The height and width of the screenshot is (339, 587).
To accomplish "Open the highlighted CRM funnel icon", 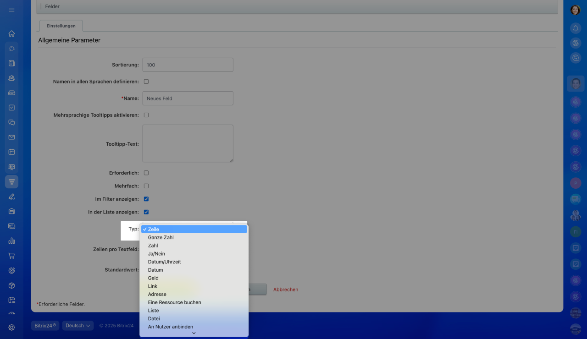I will tap(12, 182).
